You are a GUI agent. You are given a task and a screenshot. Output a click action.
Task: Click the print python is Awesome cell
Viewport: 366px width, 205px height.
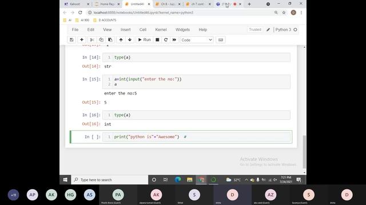pyautogui.click(x=196, y=137)
